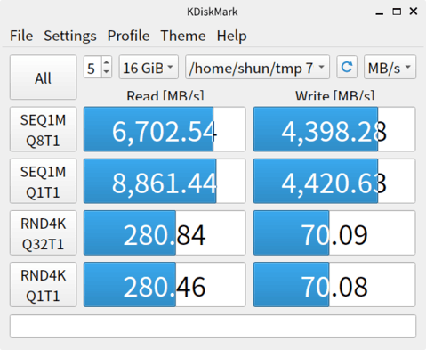Viewport: 426px width, 350px height.
Task: Click the RND4K Q1T1 write result 70.08
Action: tap(334, 285)
